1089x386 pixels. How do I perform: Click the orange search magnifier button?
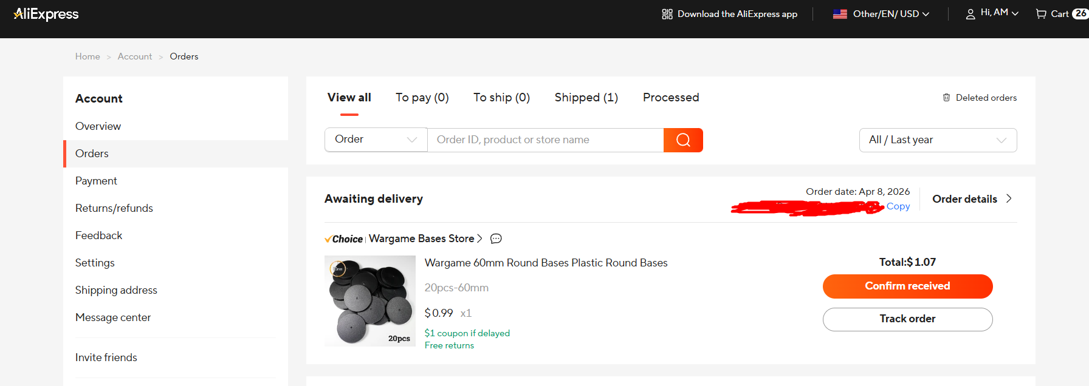click(x=683, y=140)
